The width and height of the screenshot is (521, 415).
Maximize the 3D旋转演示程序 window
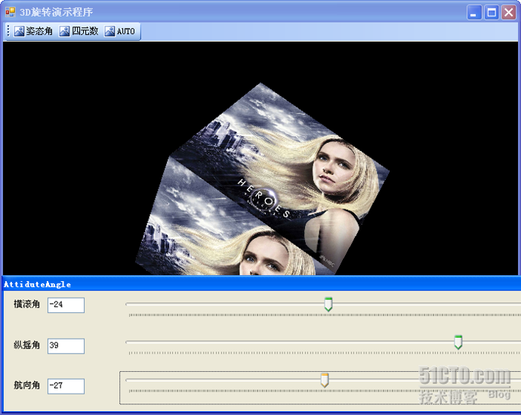click(x=492, y=13)
